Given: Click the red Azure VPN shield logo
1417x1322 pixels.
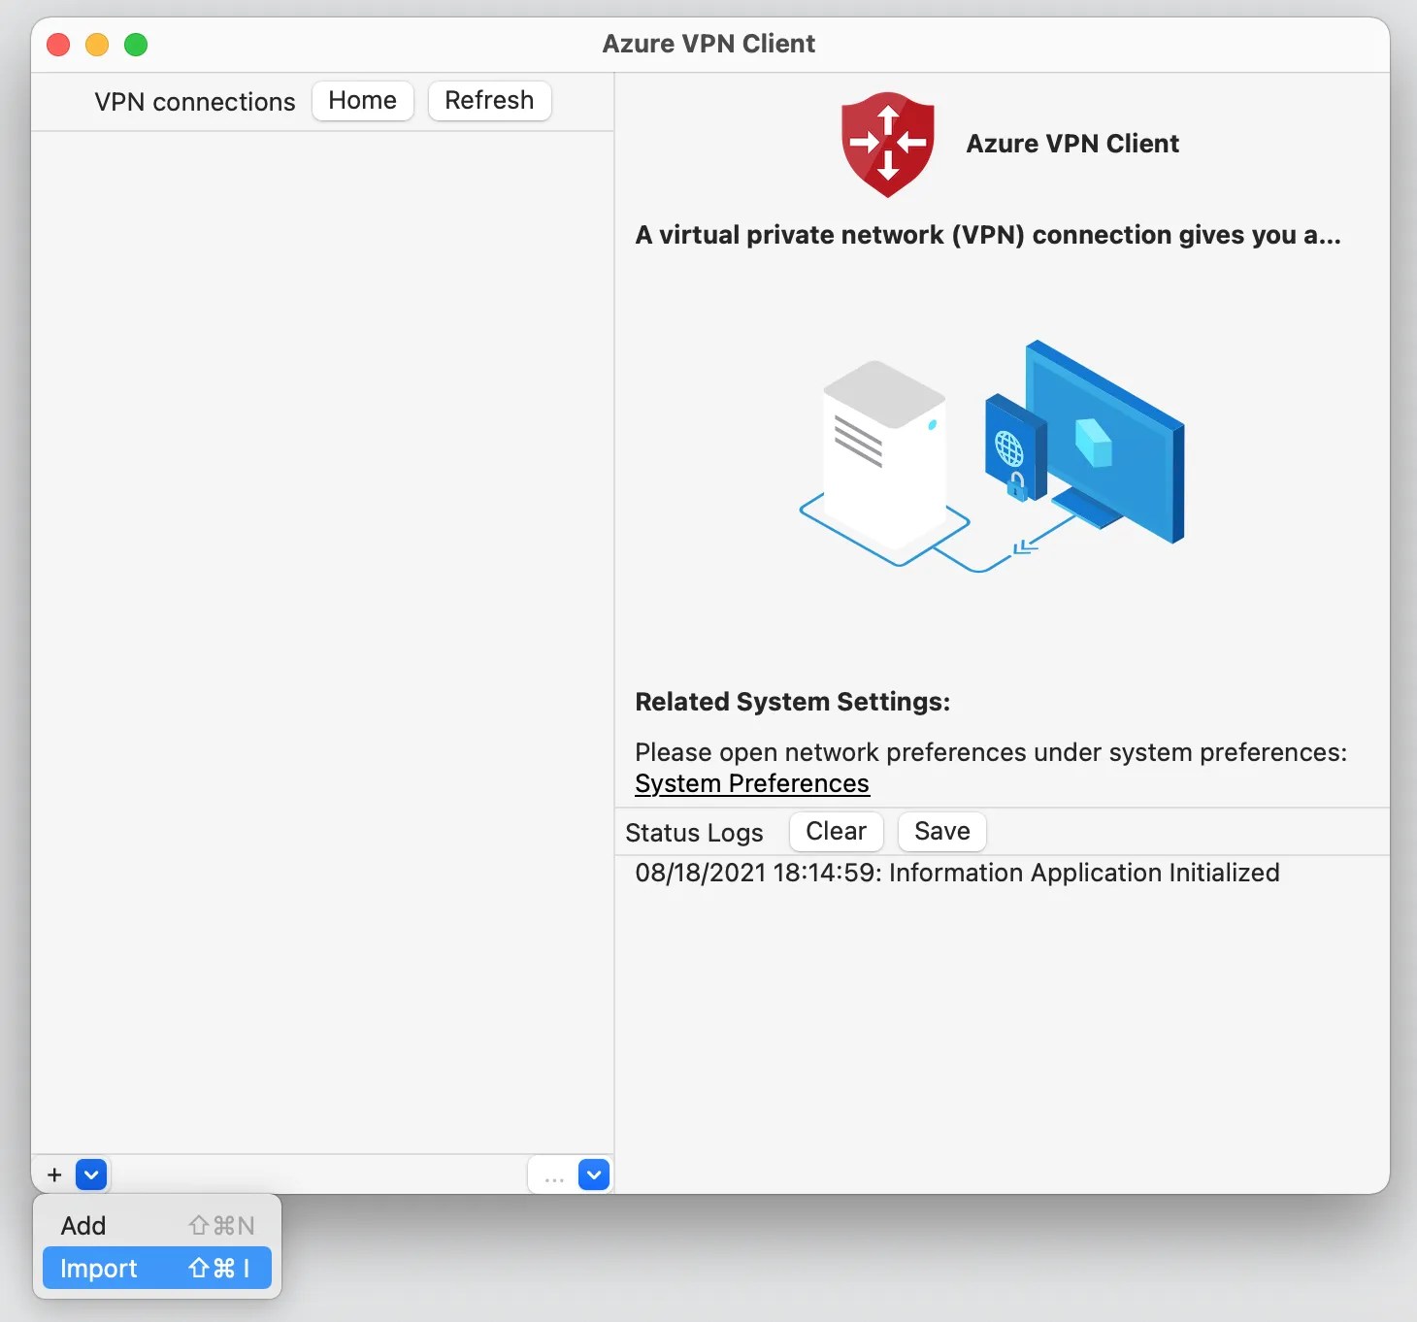Looking at the screenshot, I should tap(888, 145).
